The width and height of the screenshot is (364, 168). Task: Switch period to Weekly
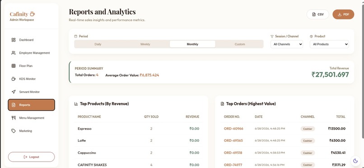click(145, 44)
